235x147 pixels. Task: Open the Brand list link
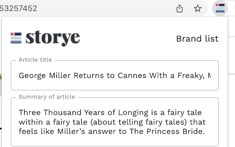(197, 39)
